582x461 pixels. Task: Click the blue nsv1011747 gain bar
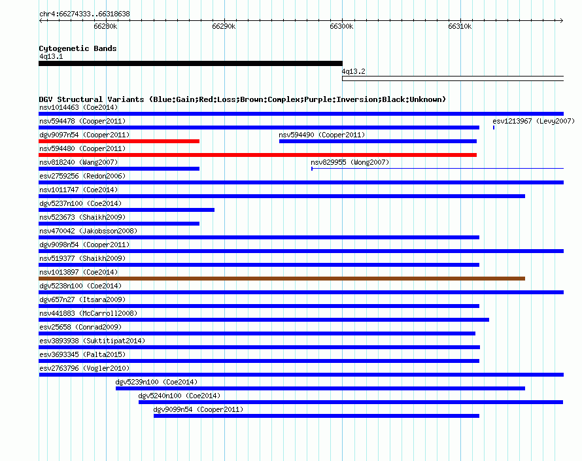(282, 196)
